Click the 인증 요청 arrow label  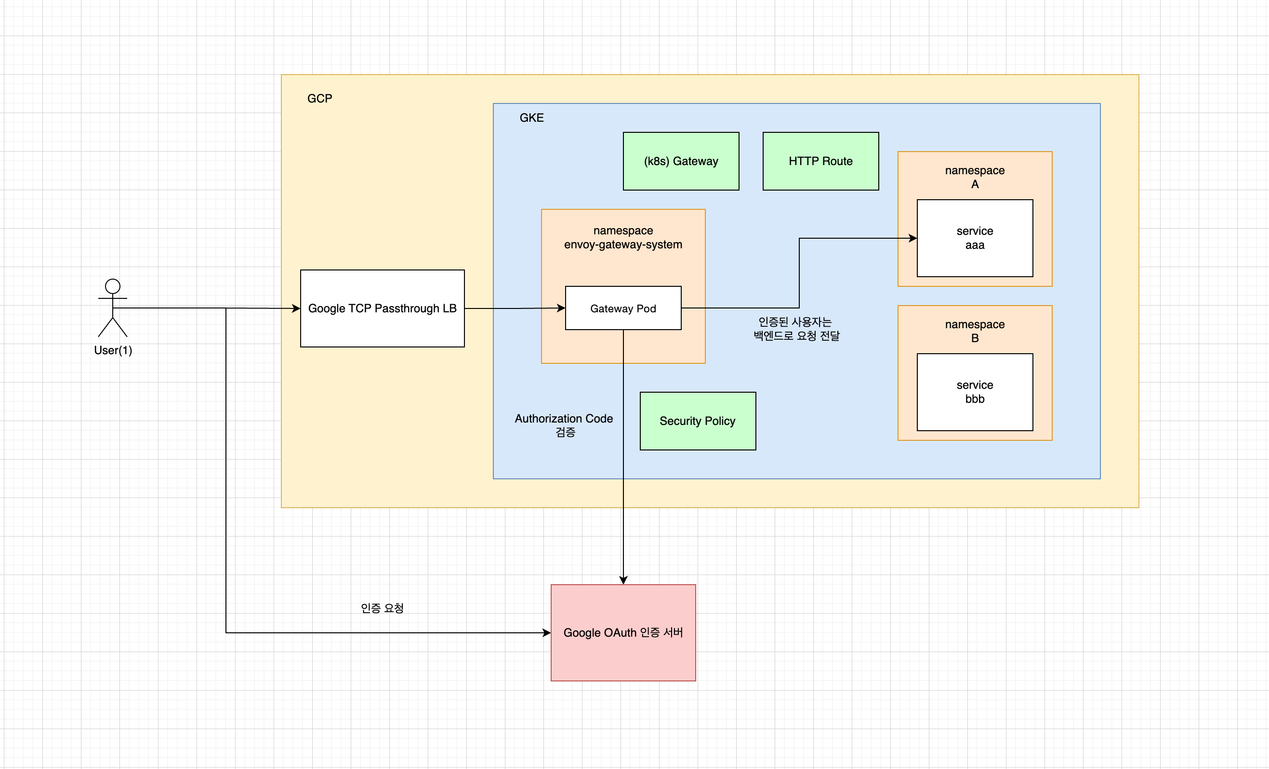click(x=382, y=608)
